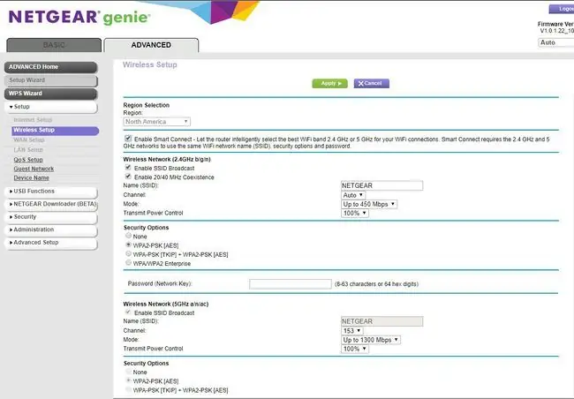The image size is (574, 399).
Task: Open ADVANCED Home in sidebar
Action: 51,67
